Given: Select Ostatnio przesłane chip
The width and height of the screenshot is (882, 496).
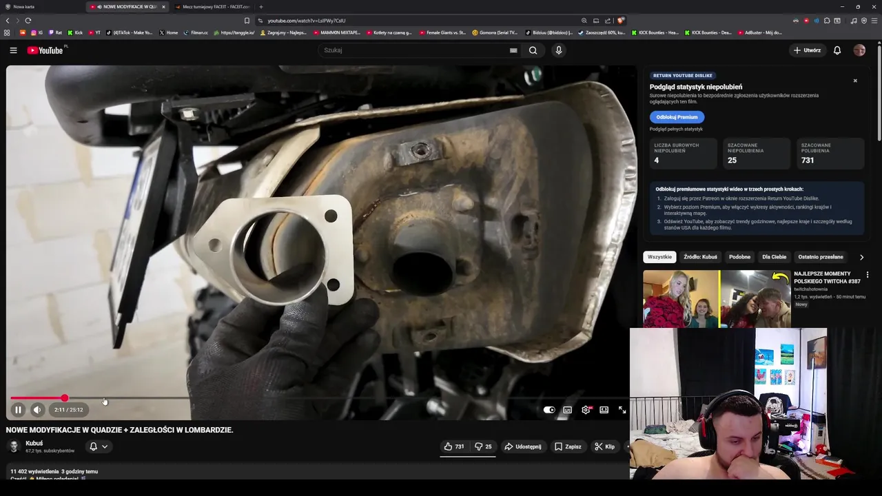Looking at the screenshot, I should coord(821,257).
